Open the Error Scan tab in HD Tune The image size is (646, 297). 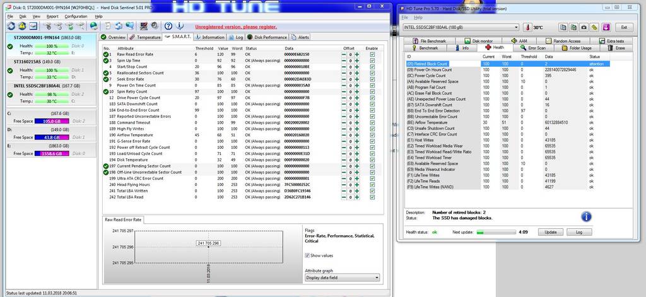click(534, 48)
